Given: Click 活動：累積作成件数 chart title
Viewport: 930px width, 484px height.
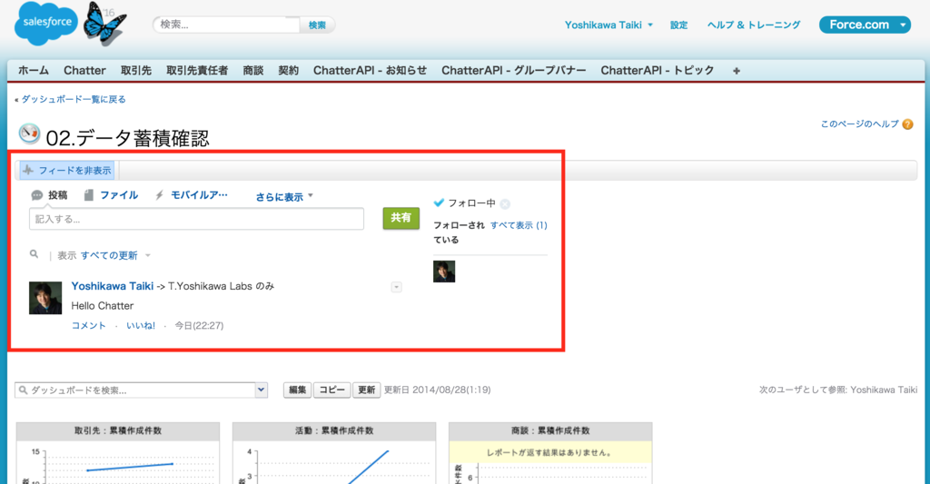Looking at the screenshot, I should click(x=334, y=430).
